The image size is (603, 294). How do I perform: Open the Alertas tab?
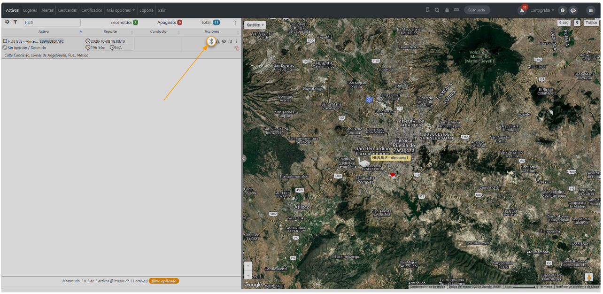(47, 10)
